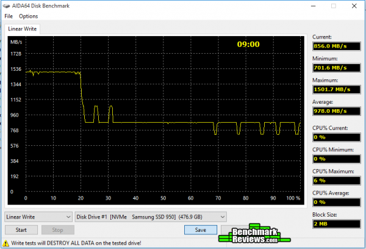Close the AIDA64 Disk Benchmark window
Viewport: 366px width, 249px height.
point(360,5)
